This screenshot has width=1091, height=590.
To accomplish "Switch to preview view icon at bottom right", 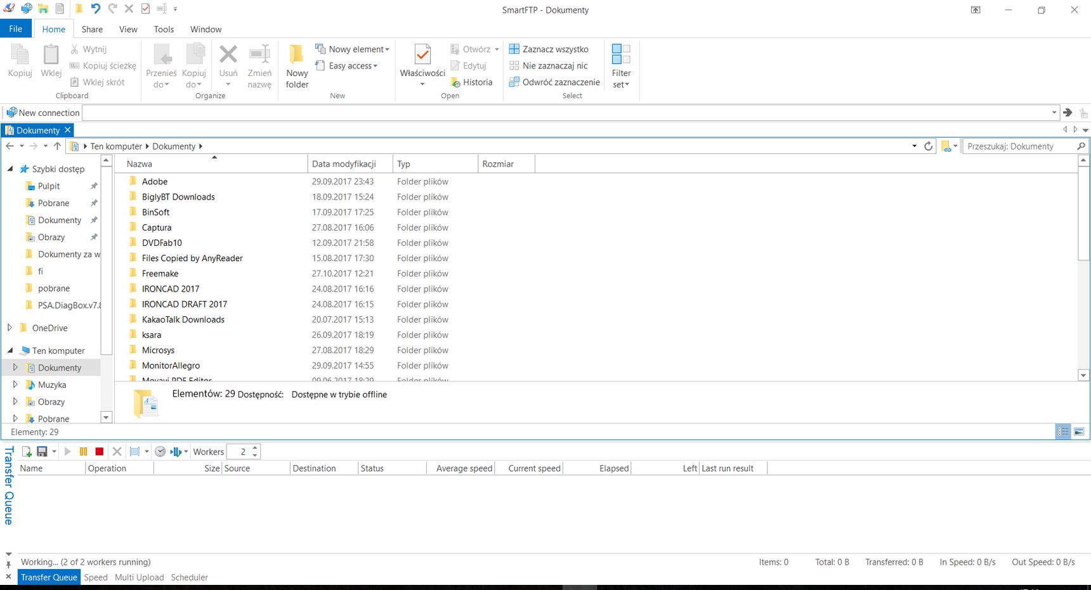I will pos(1079,432).
